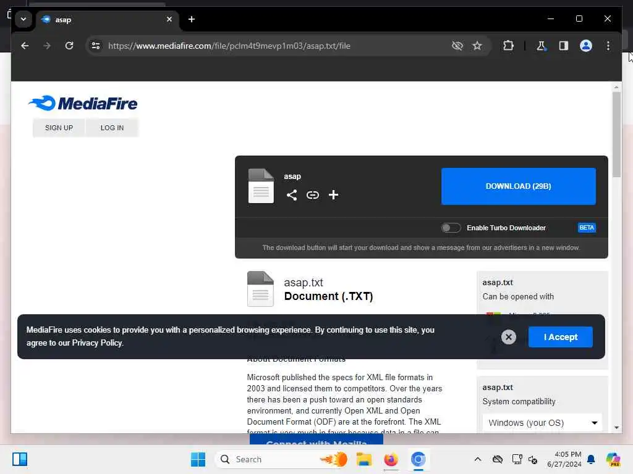Go back using browser back arrow
Screen dimensions: 633x474
pos(25,46)
